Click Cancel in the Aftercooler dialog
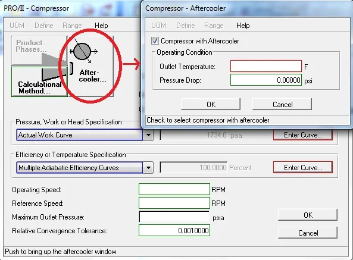The image size is (353, 260). (x=282, y=104)
